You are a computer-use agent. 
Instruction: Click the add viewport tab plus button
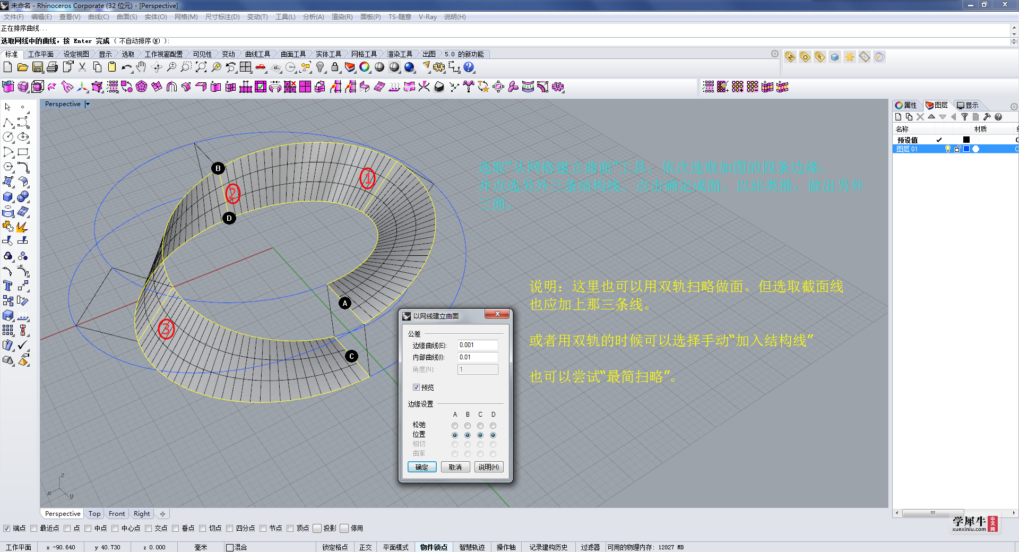click(163, 514)
